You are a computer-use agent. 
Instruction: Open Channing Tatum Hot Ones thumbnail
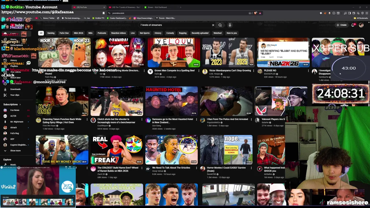tap(62, 101)
